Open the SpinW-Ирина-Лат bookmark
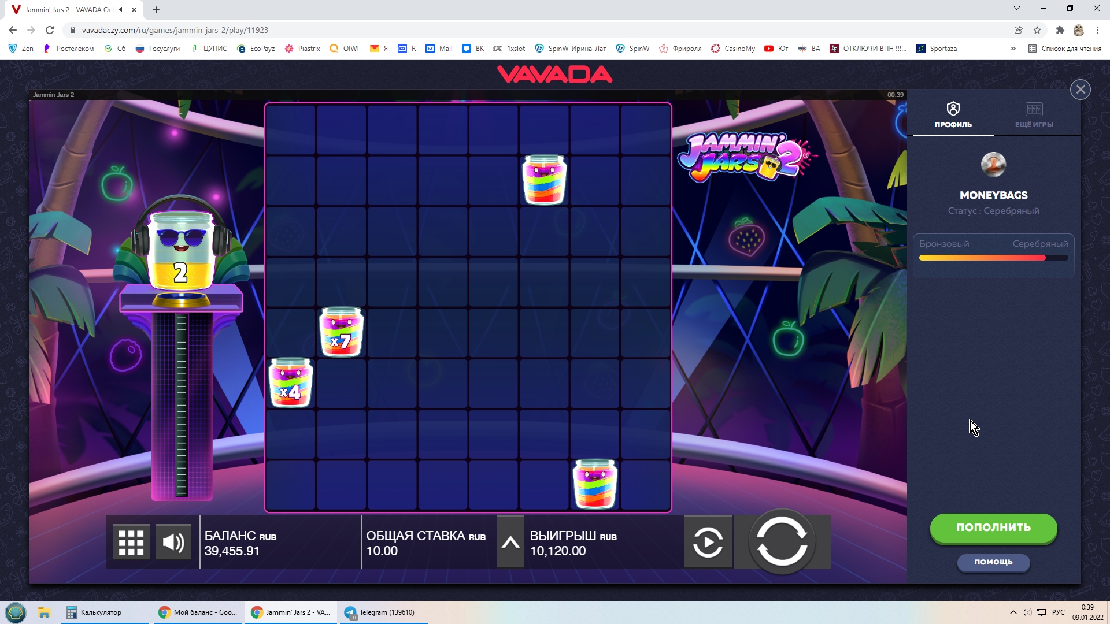 click(571, 49)
